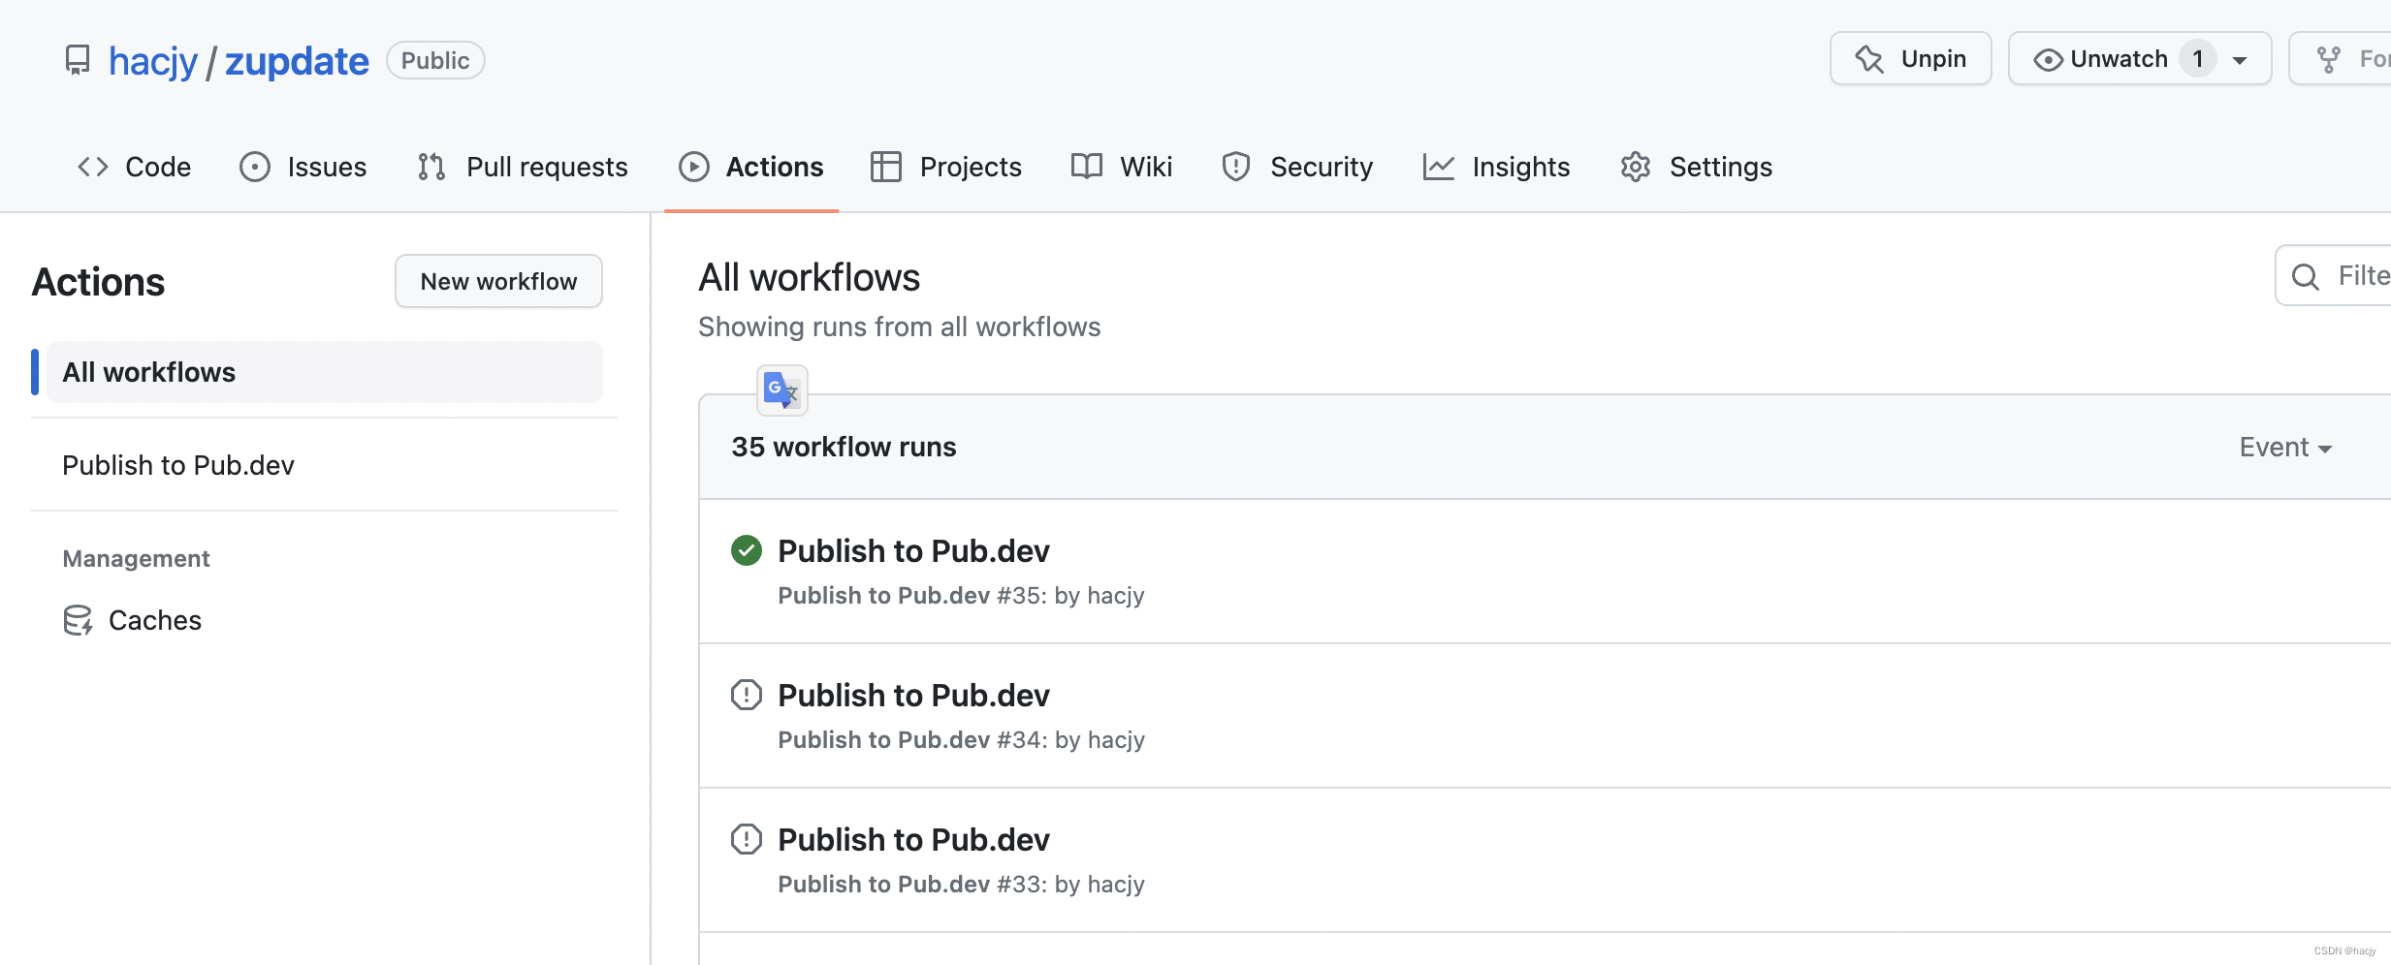2391x965 pixels.
Task: Open the Security tab
Action: pyautogui.click(x=1297, y=167)
